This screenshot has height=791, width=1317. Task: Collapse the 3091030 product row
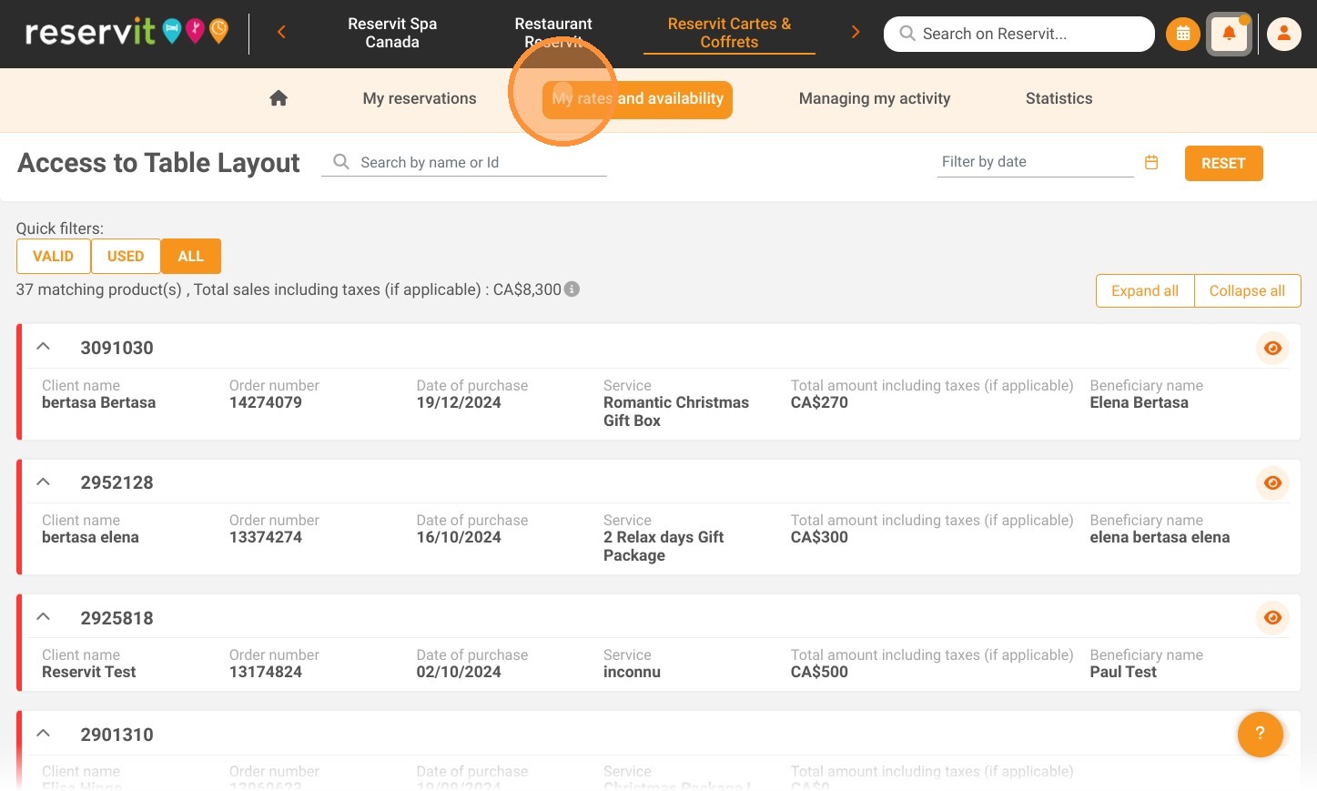coord(43,347)
